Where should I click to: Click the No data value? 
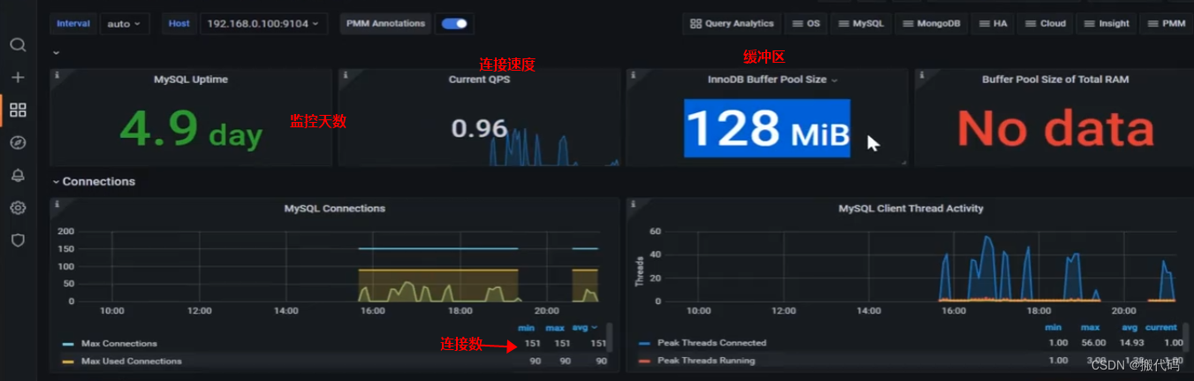[1055, 129]
